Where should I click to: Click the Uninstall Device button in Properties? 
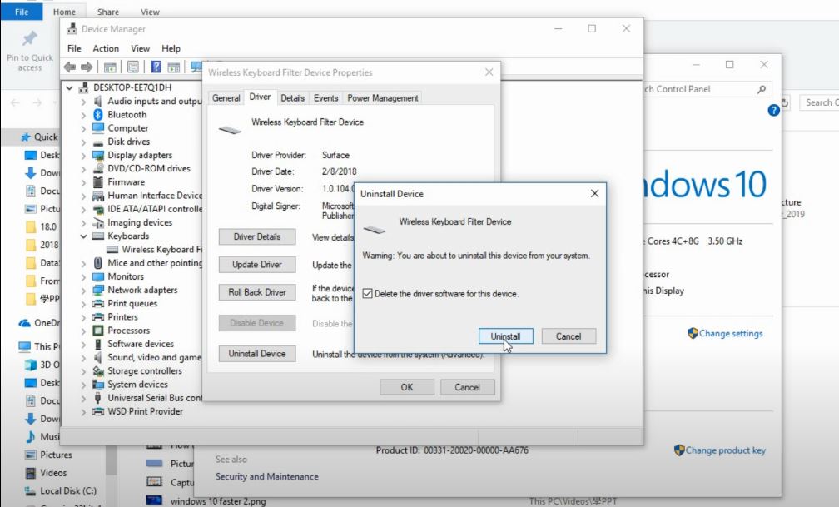tap(257, 354)
